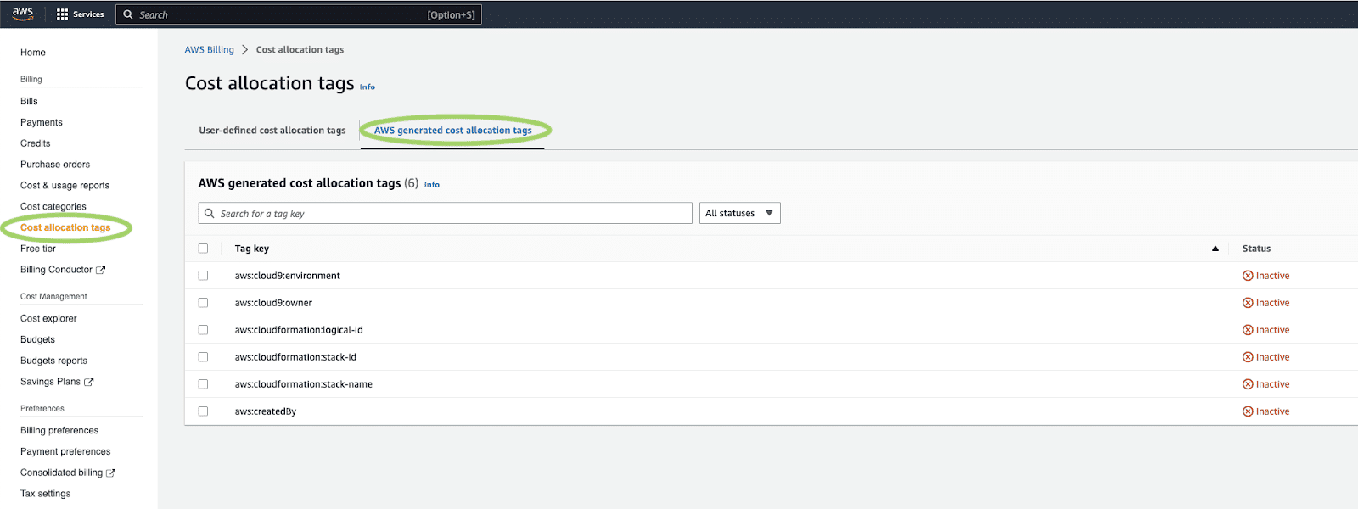Open Consolidated billing link

(x=61, y=473)
